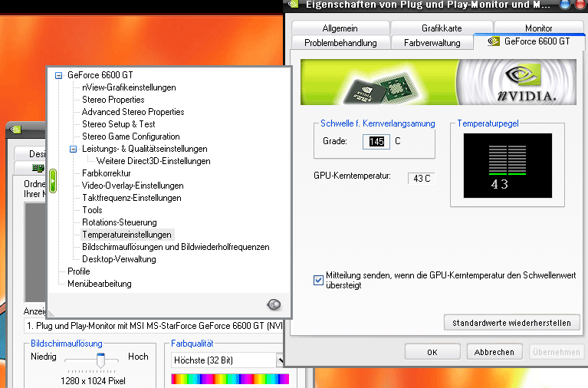Viewport: 588px width, 388px height.
Task: Click NVIDIA icon in properties title bar
Action: 293,4
